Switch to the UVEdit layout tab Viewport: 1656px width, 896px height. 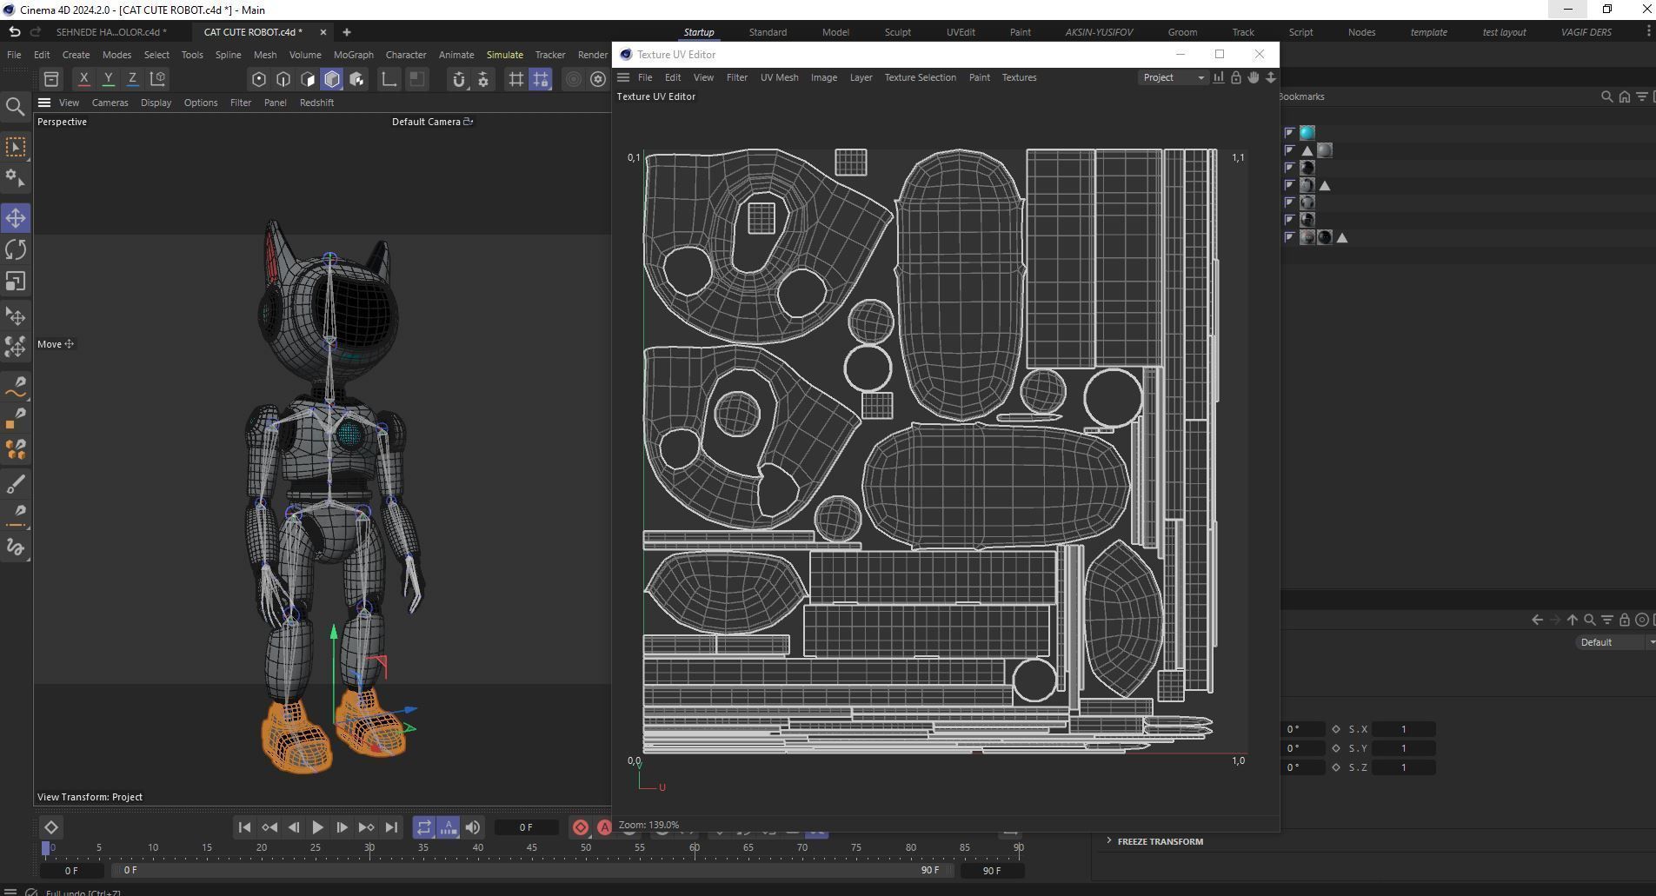point(961,32)
